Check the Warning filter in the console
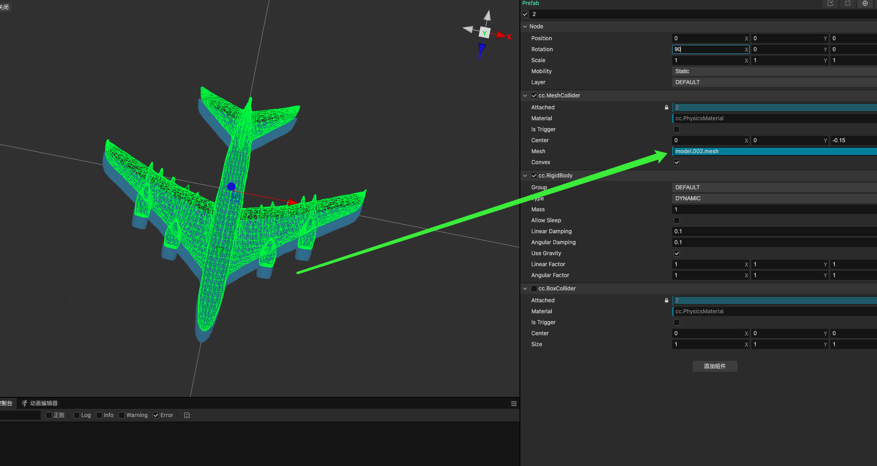877x466 pixels. (122, 415)
